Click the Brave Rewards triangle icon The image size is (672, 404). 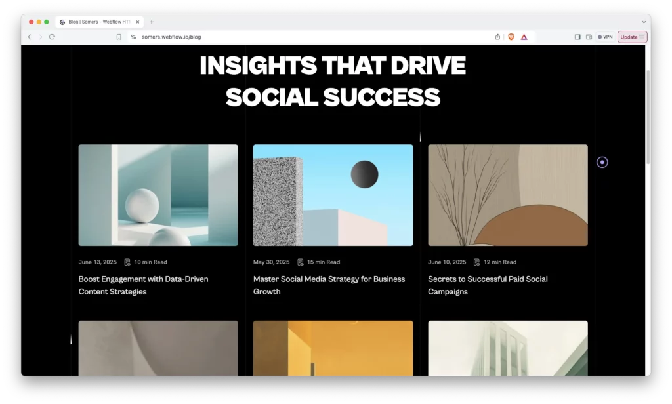[x=524, y=37]
